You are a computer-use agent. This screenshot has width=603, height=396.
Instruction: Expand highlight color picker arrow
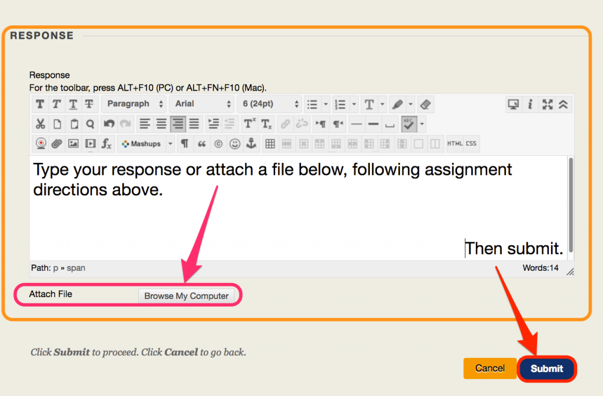coord(410,104)
